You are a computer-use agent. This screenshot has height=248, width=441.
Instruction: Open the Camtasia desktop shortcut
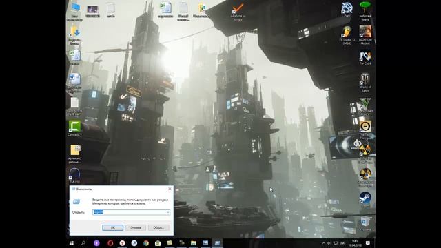pyautogui.click(x=75, y=129)
